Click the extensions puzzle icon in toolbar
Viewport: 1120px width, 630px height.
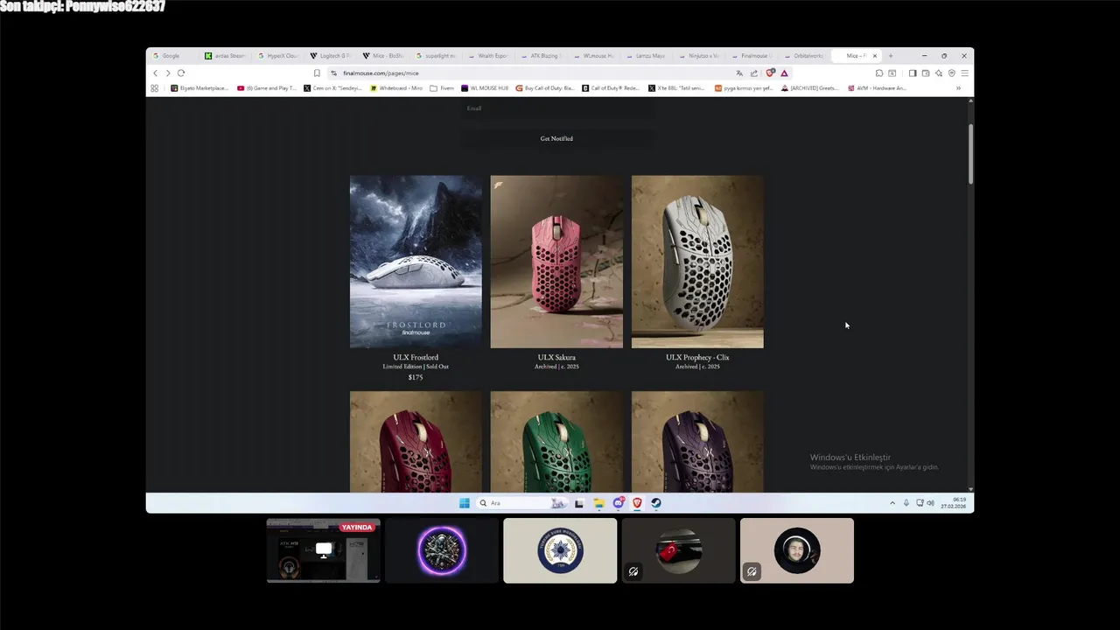pyautogui.click(x=879, y=73)
